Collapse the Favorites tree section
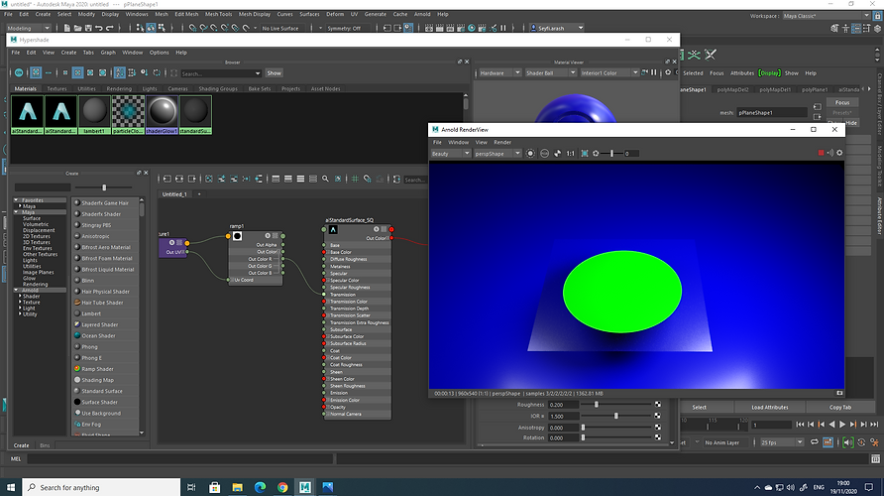This screenshot has height=496, width=884. click(x=16, y=200)
